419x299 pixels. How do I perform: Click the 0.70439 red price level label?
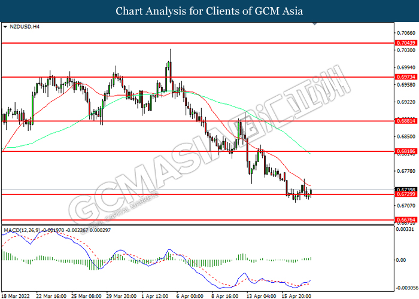coord(406,43)
